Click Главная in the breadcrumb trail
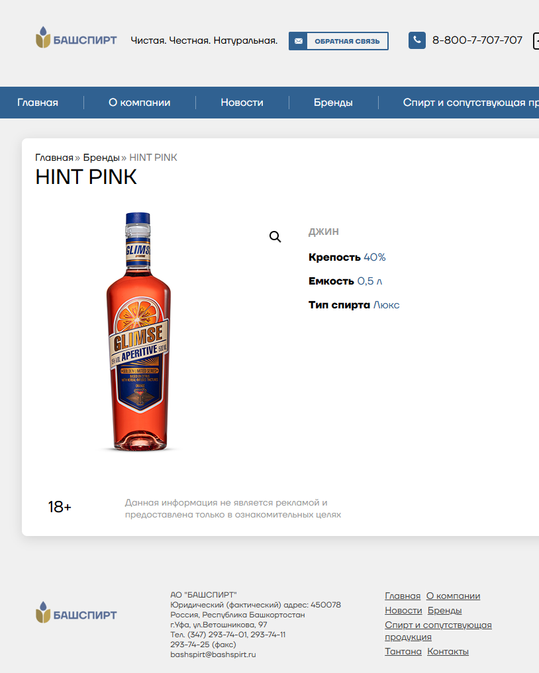Viewport: 539px width, 673px height. click(x=54, y=157)
